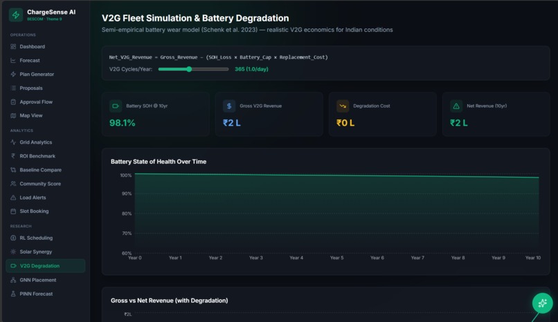This screenshot has height=322, width=558.
Task: Click the ChargeSense AI brand name
Action: (x=51, y=12)
